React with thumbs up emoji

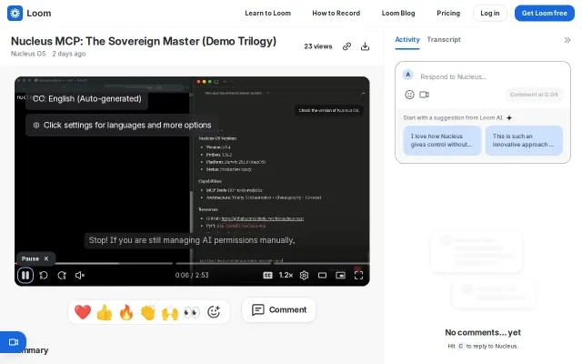tap(105, 312)
